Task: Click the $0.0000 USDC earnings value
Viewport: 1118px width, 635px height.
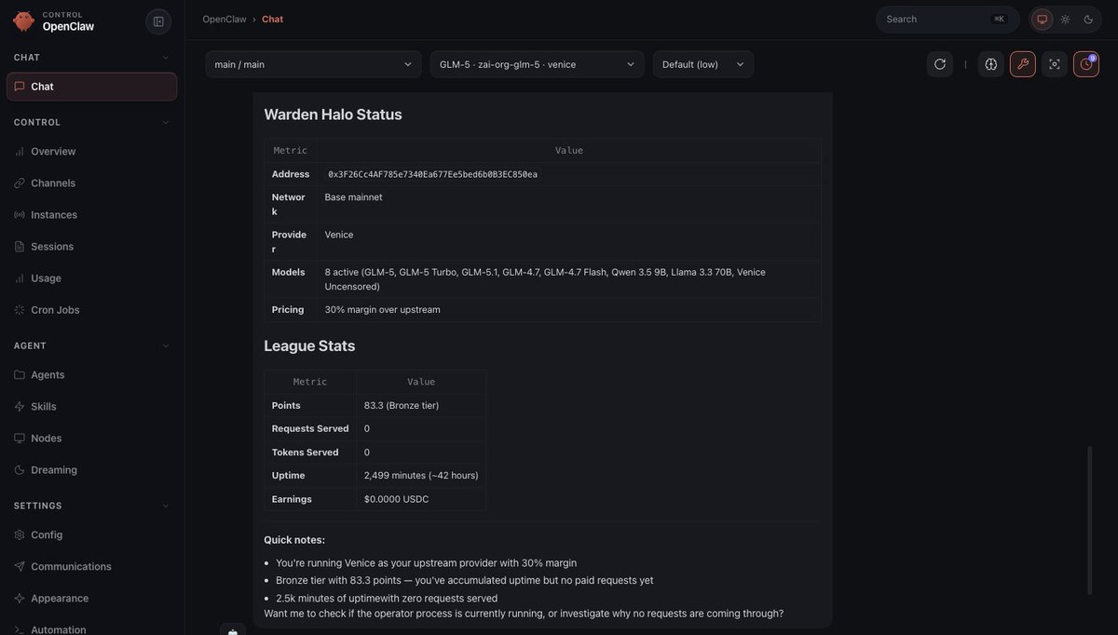Action: 396,499
